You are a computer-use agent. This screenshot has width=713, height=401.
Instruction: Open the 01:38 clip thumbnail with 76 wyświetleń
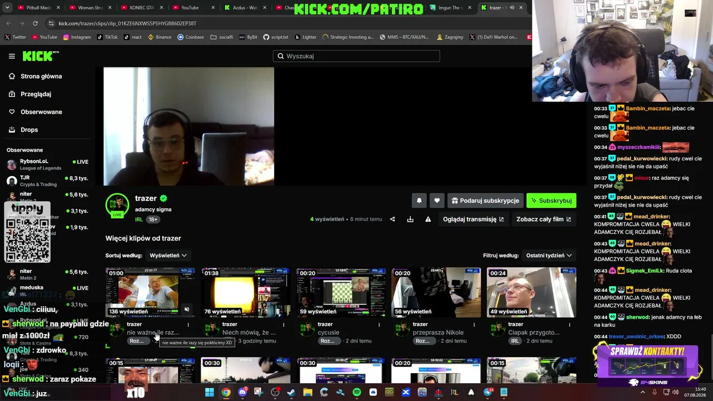[x=246, y=292]
